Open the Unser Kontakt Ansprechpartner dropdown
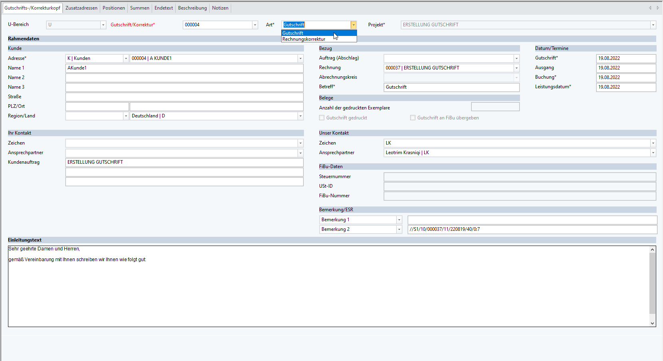 (x=653, y=153)
